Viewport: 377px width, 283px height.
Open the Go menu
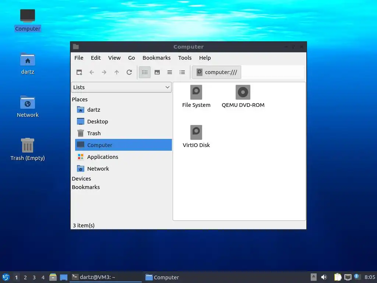[x=131, y=58]
